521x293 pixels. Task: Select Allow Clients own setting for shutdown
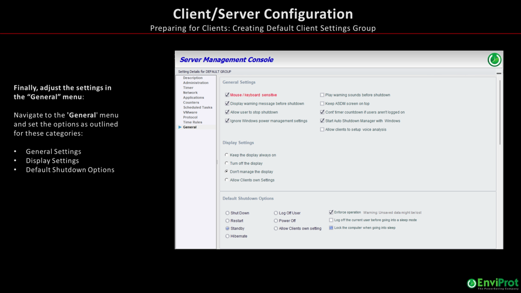point(276,228)
